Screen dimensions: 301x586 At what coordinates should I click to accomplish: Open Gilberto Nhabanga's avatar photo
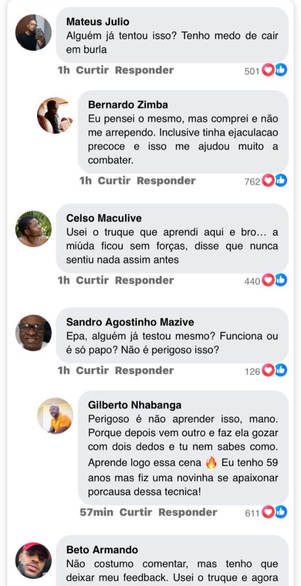[x=55, y=415]
